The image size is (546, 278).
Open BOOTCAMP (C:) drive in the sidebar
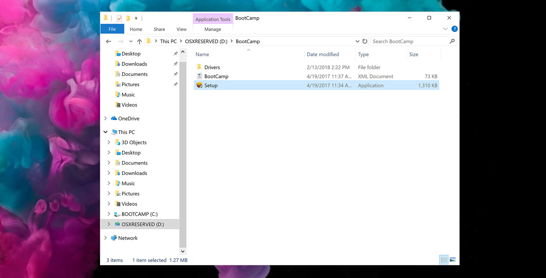139,214
